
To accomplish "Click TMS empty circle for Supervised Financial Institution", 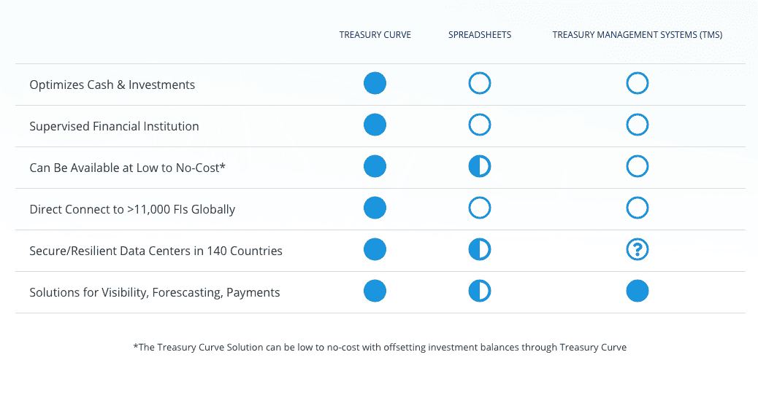I will point(638,125).
